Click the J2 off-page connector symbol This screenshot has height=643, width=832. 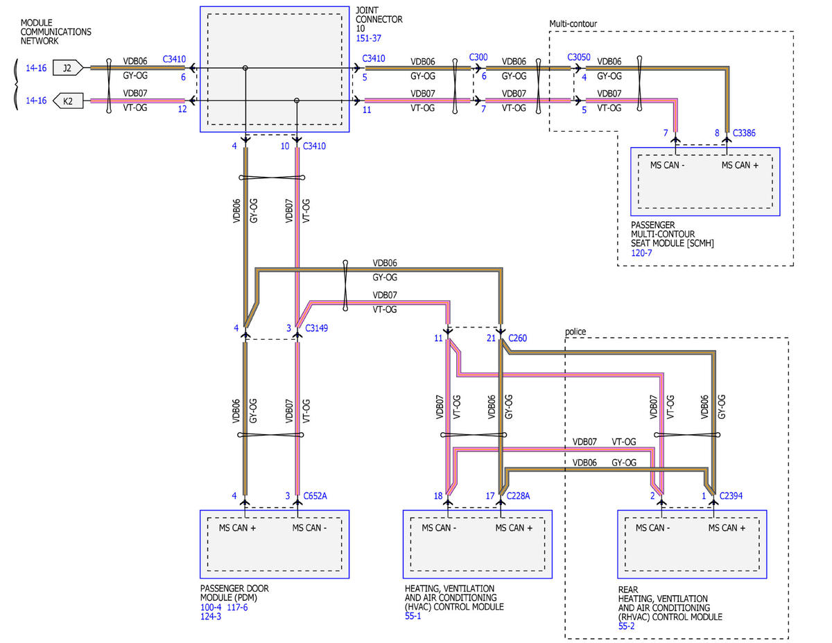coord(68,67)
